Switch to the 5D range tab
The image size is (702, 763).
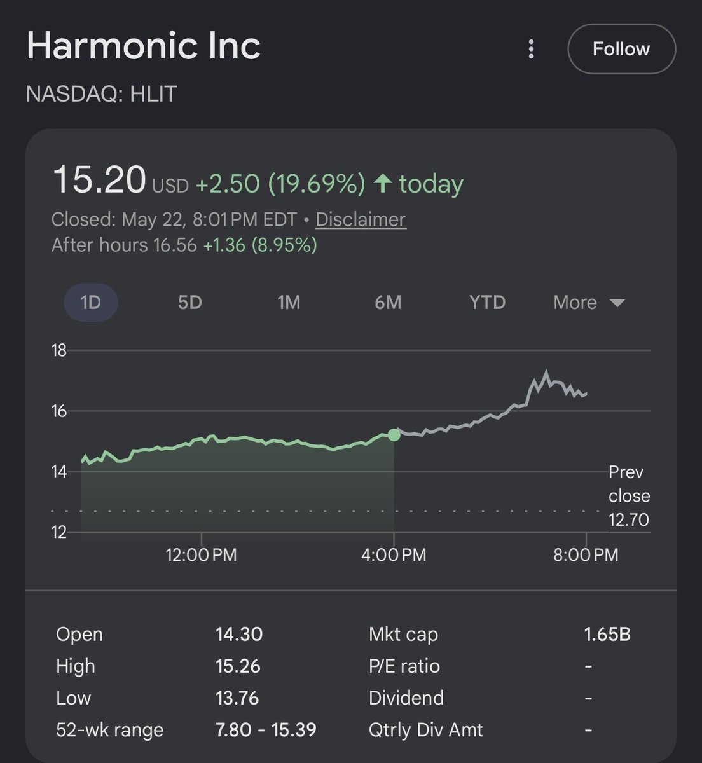tap(190, 303)
